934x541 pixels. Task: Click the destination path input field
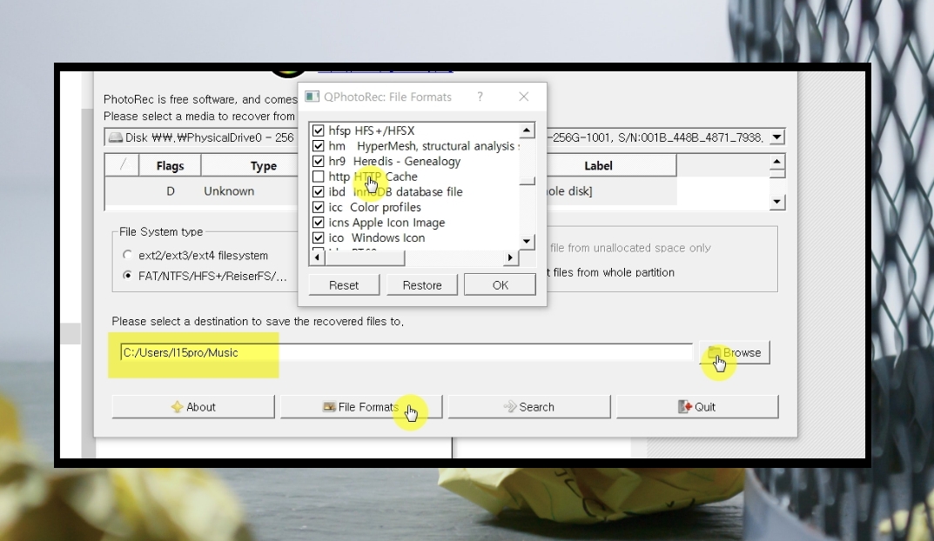tap(407, 352)
